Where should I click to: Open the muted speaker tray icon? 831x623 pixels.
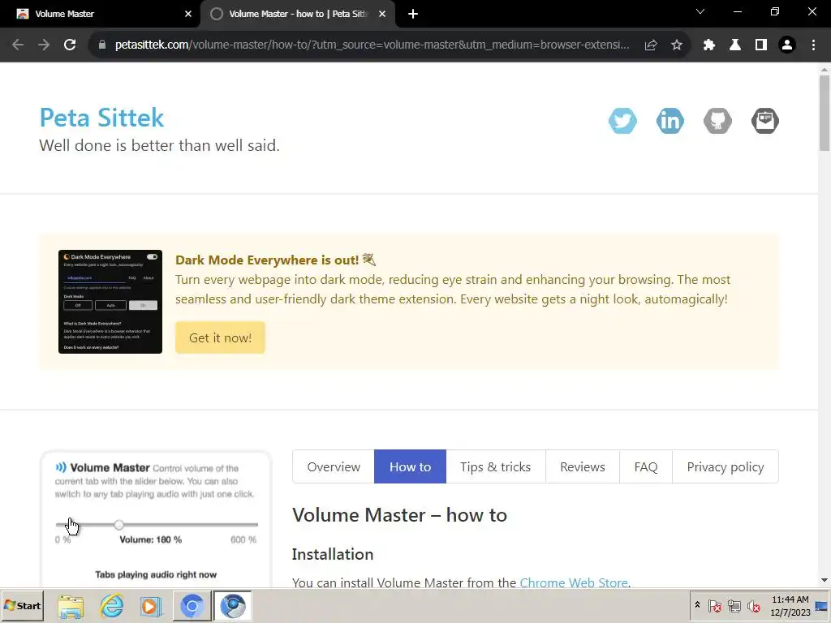[x=753, y=605]
